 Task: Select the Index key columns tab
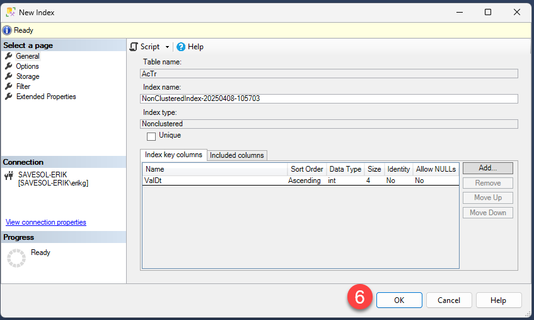click(x=173, y=155)
